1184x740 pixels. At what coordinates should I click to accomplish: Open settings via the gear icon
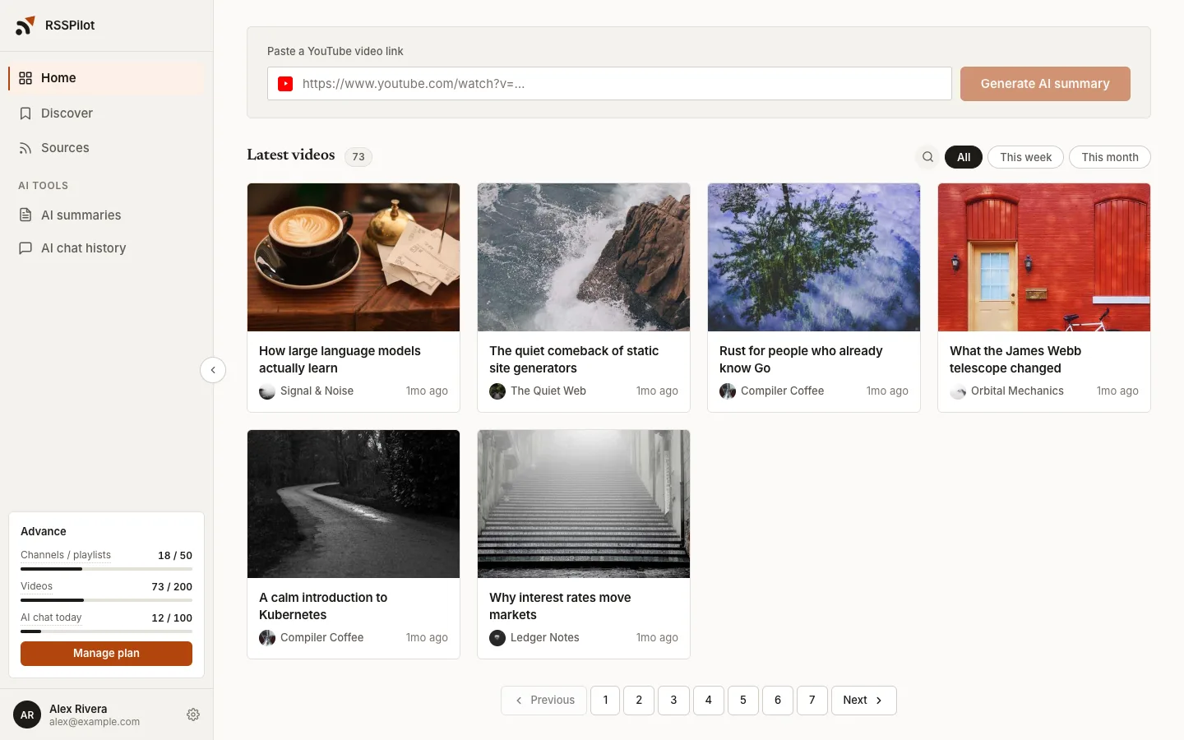(x=193, y=715)
